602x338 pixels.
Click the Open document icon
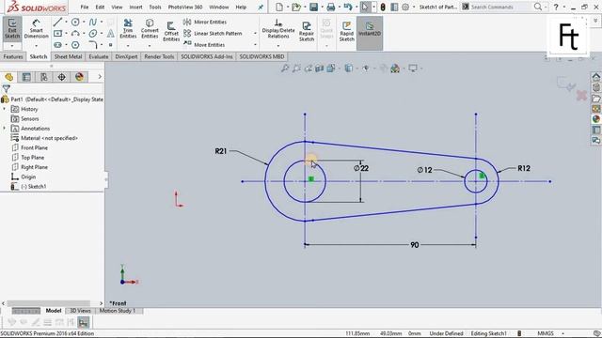point(295,7)
